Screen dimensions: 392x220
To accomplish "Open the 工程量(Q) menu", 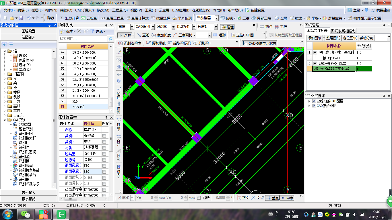I will (x=120, y=10).
